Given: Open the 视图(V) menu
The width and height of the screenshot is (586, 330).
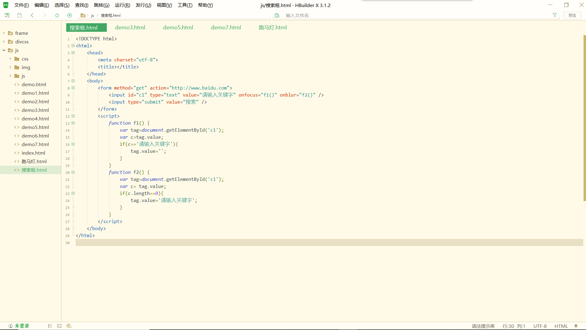Looking at the screenshot, I should click(x=164, y=5).
